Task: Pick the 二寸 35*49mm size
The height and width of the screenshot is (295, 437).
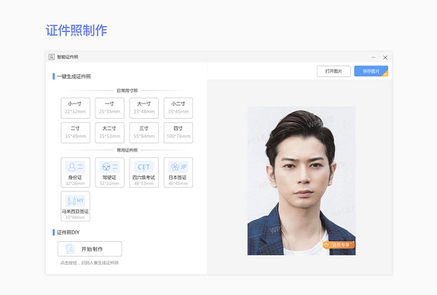Action: pos(75,133)
